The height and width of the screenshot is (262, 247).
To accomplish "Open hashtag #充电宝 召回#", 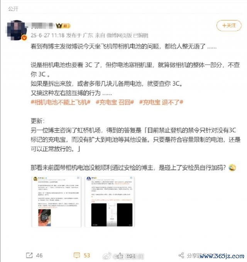I will (115, 102).
